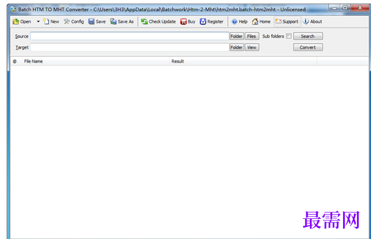371x239 pixels.
Task: Open Help from the toolbar
Action: 239,21
